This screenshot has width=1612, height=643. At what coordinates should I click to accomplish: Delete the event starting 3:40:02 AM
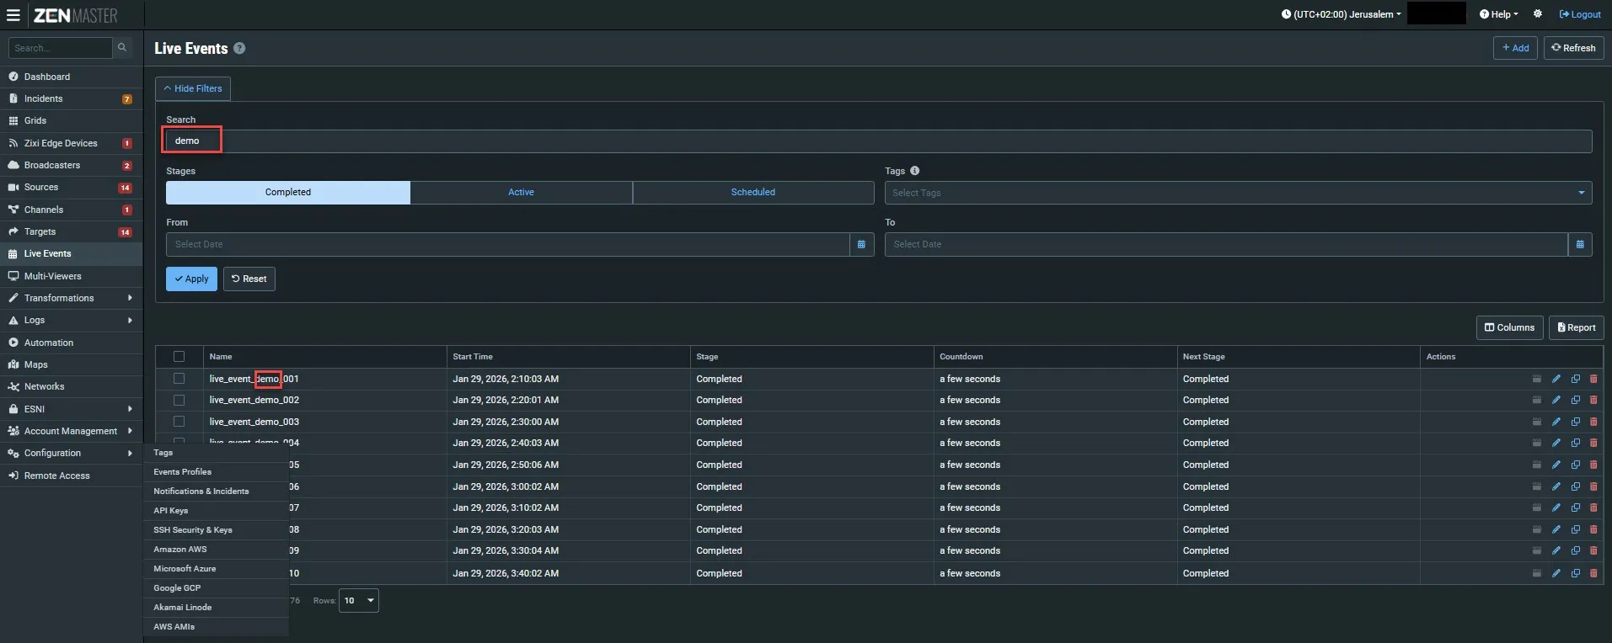pos(1593,573)
